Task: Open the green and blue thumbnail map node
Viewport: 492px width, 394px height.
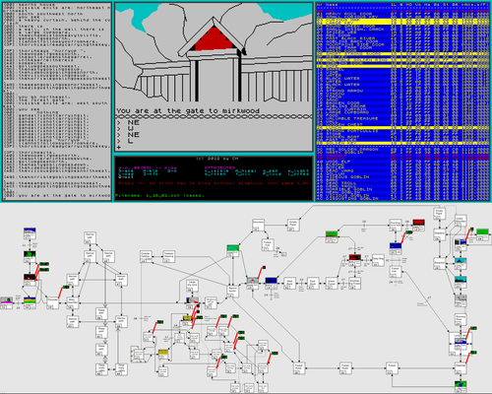Action: [x=461, y=384]
